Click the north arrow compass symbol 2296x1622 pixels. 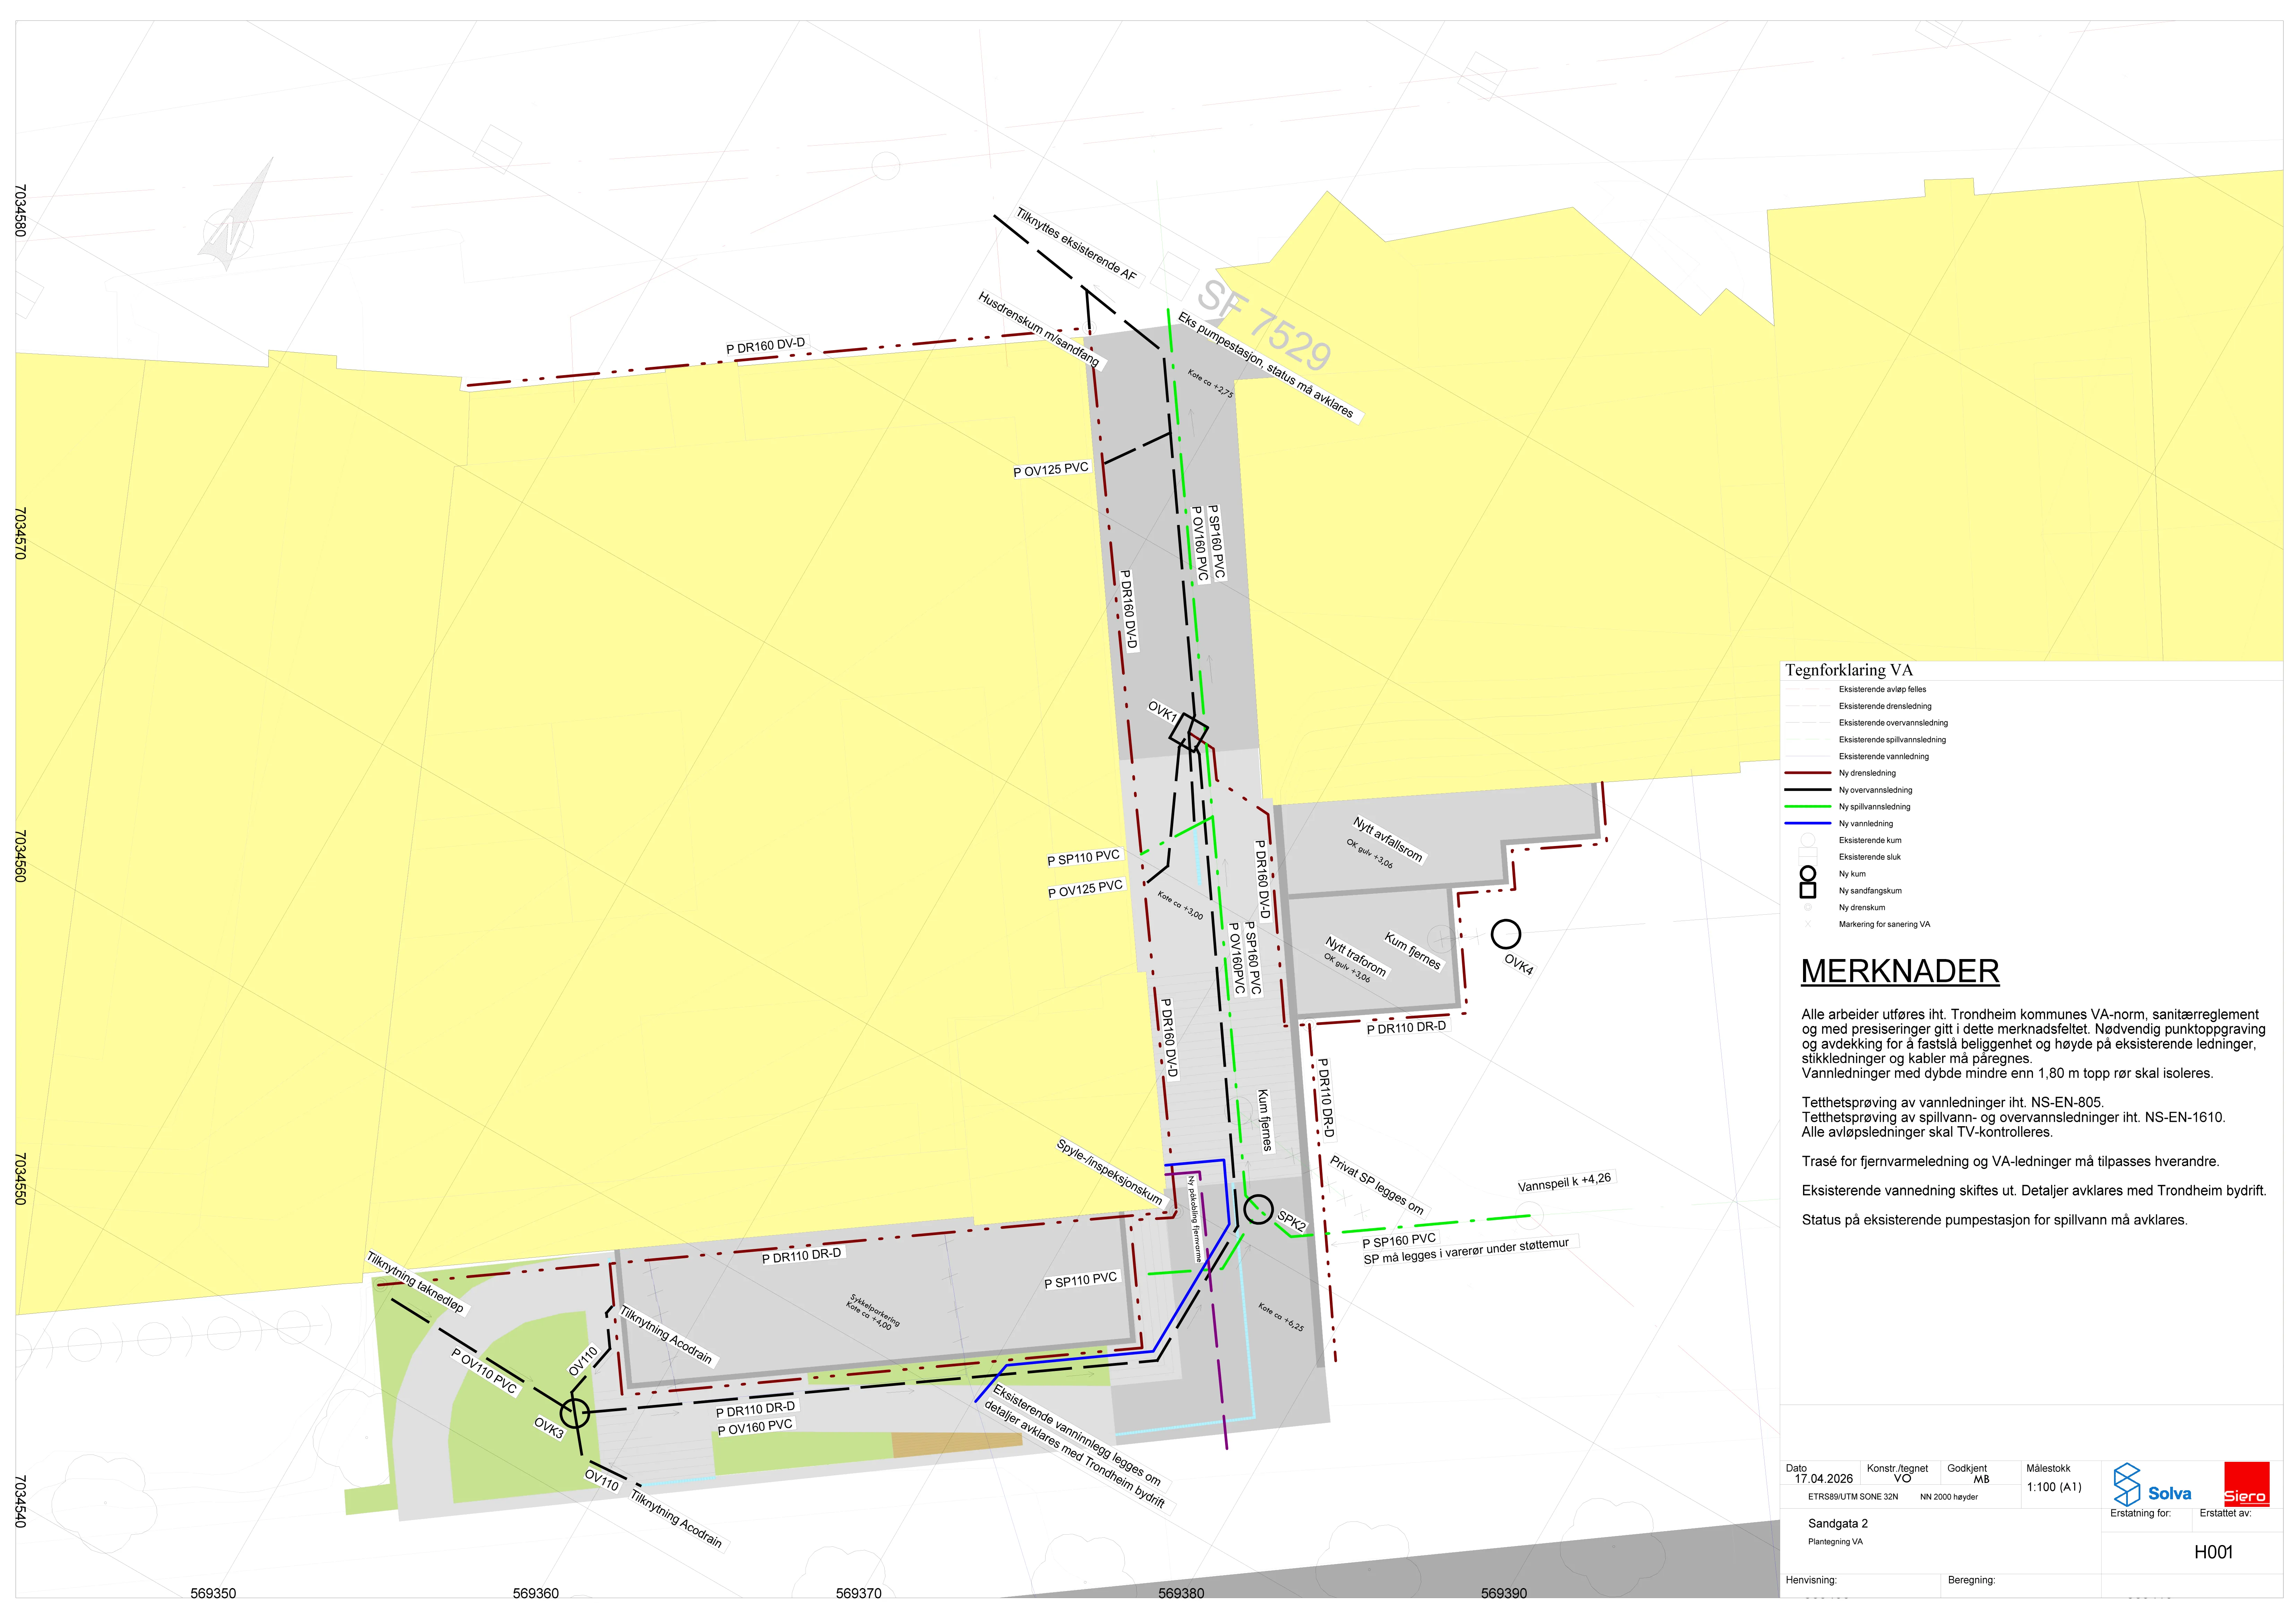[x=236, y=214]
